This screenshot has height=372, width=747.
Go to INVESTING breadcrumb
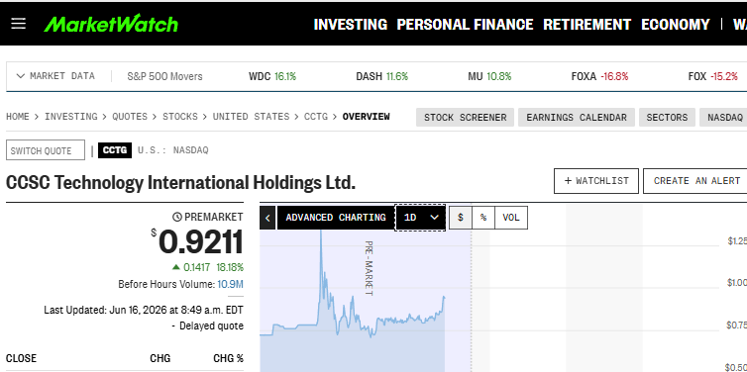(x=71, y=117)
